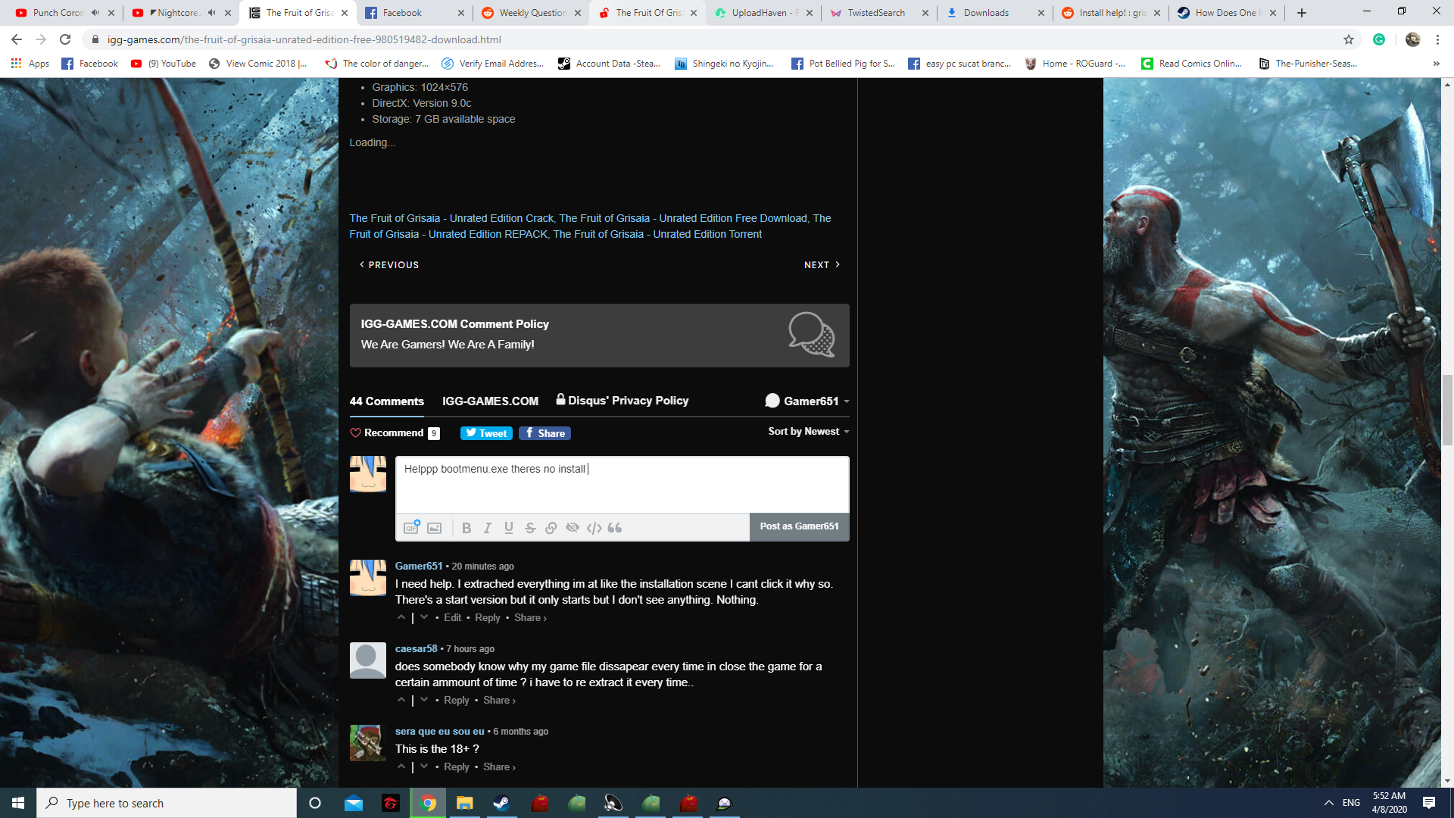Viewport: 1454px width, 818px height.
Task: Toggle italic formatting in comment editor
Action: coord(488,528)
